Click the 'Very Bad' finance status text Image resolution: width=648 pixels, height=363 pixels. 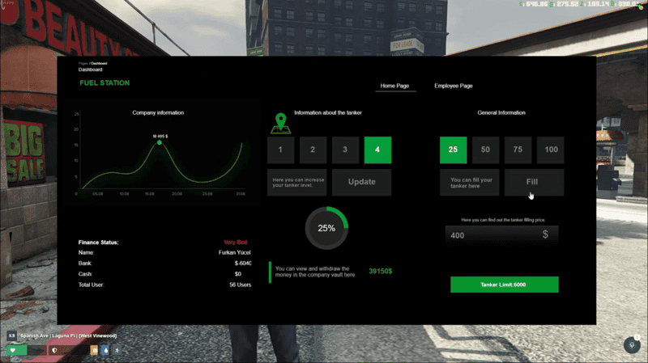click(236, 243)
